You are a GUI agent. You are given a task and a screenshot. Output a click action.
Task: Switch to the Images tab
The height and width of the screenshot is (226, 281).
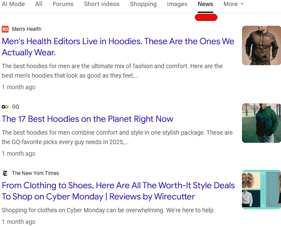[177, 4]
